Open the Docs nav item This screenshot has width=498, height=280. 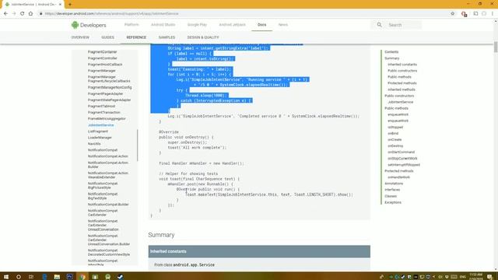[x=261, y=24]
